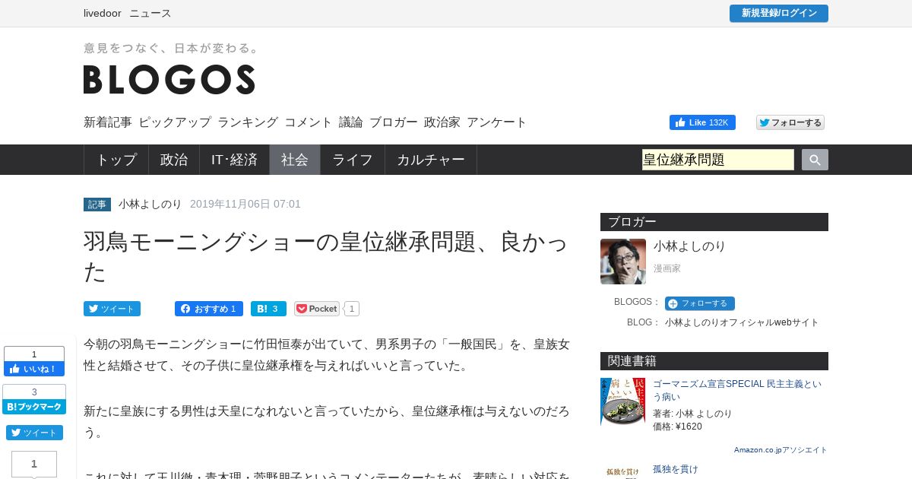Click the search field containing 皇位継承問題
Image resolution: width=912 pixels, height=479 pixels.
pyautogui.click(x=718, y=160)
